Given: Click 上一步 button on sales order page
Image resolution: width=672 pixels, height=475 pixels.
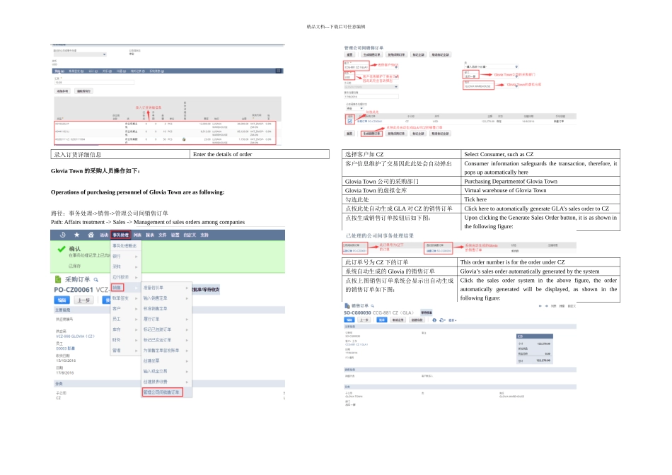Looking at the screenshot, I should [365, 320].
